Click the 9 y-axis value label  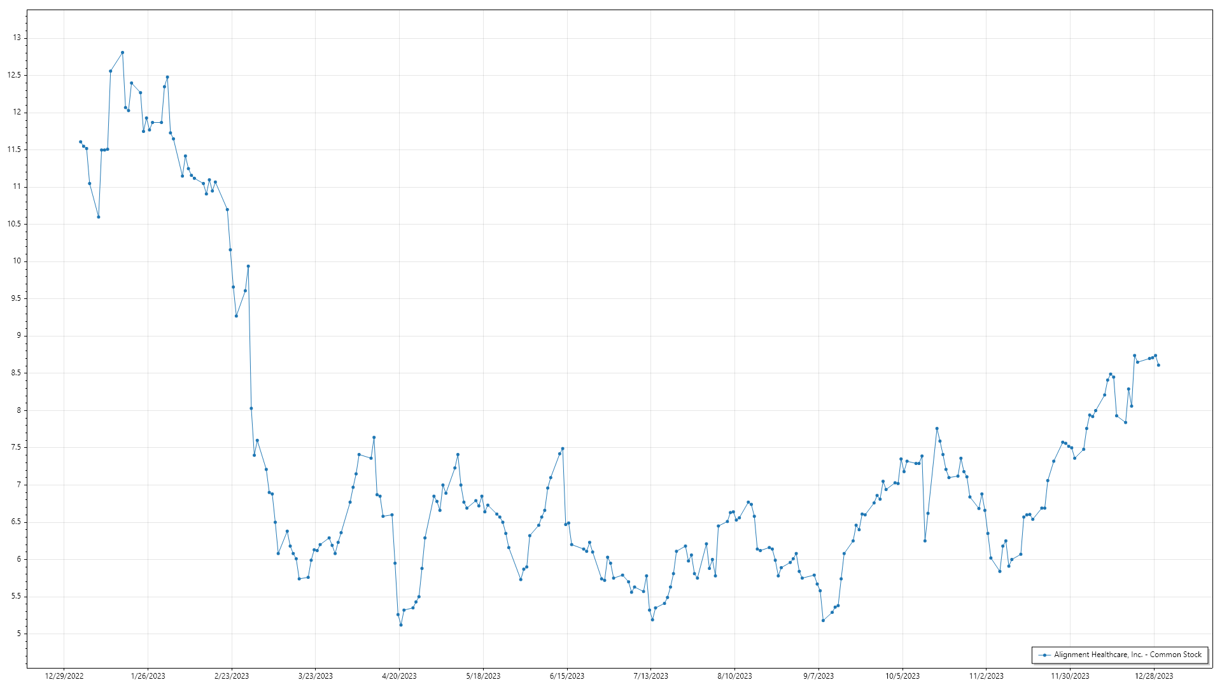18,336
